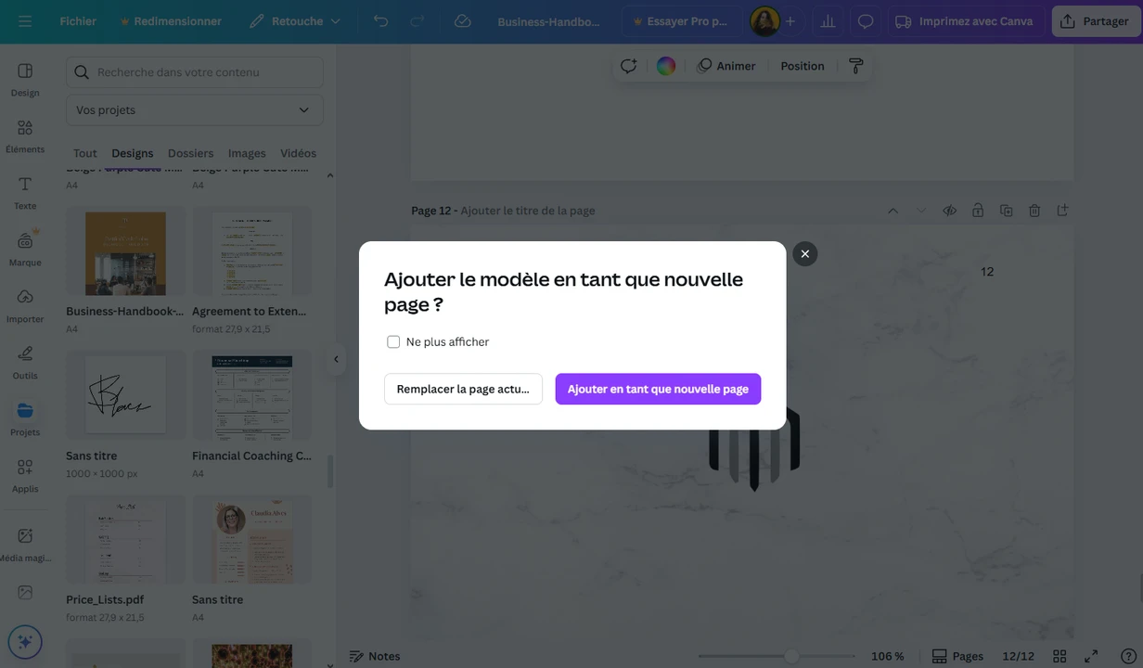Image resolution: width=1143 pixels, height=668 pixels.
Task: Click the Pages view button
Action: 957,656
